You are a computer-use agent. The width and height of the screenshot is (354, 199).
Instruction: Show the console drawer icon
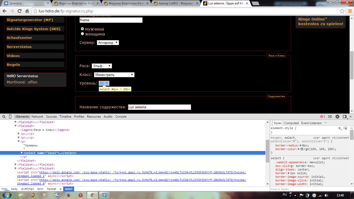coord(330,117)
